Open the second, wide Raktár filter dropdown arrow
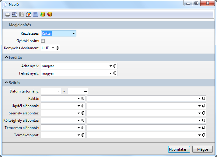This screenshot has width=217, height=157. tap(199, 99)
